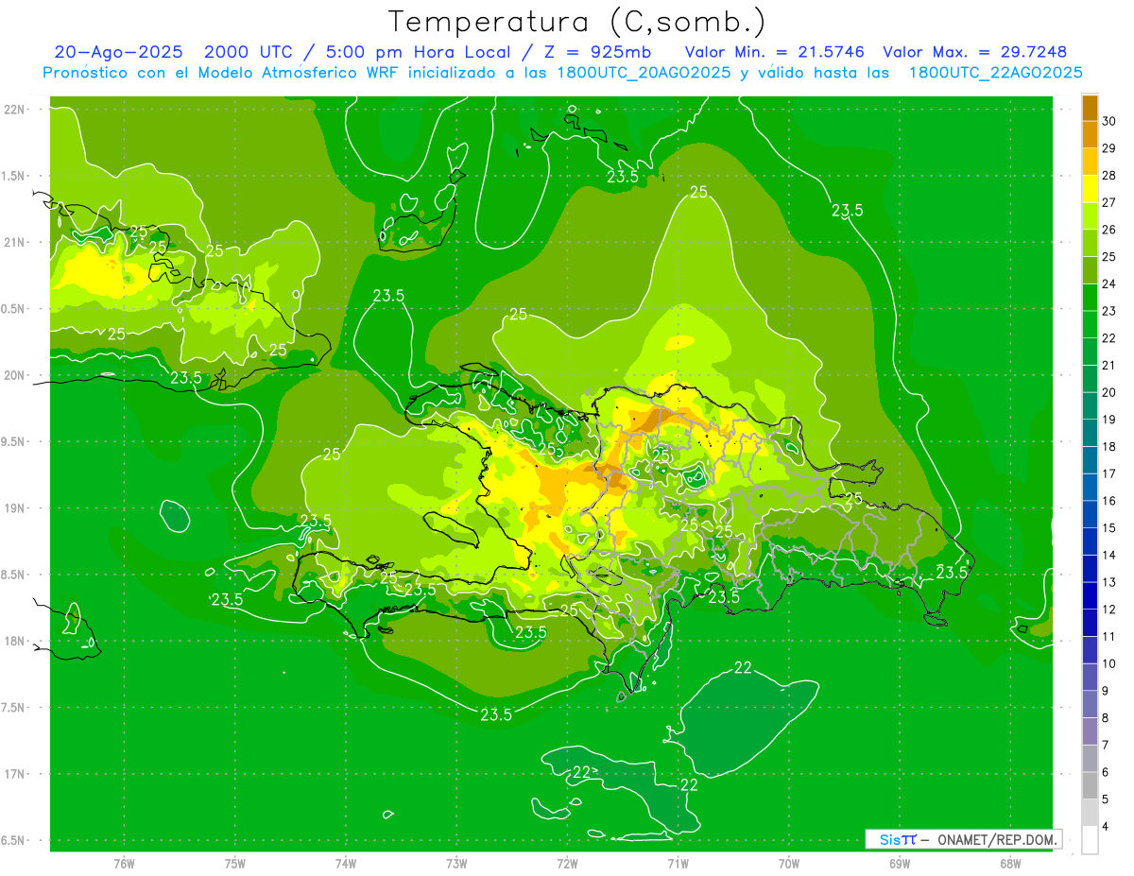The width and height of the screenshot is (1134, 876).
Task: Click the '69W' longitude axis label
Action: [x=899, y=863]
